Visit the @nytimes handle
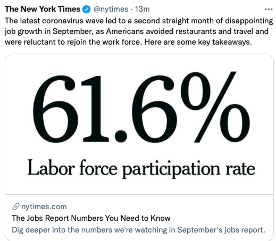This screenshot has height=241, width=276. tap(111, 9)
